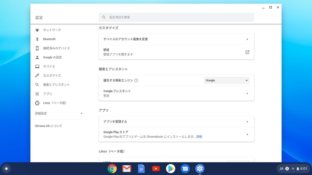Click the help icon beside 優先する検索エンジン

click(x=136, y=80)
